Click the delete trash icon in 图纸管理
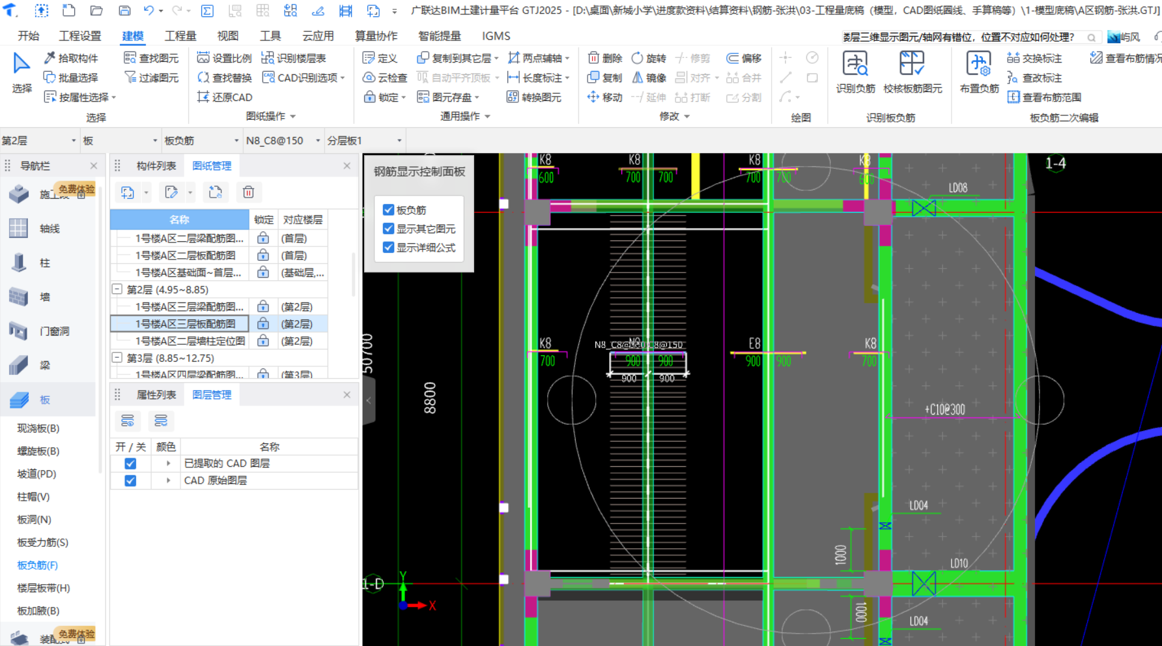Viewport: 1162px width, 646px height. pos(248,192)
